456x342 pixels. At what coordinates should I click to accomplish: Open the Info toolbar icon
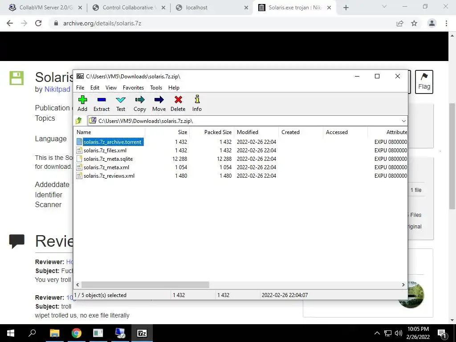(x=197, y=103)
